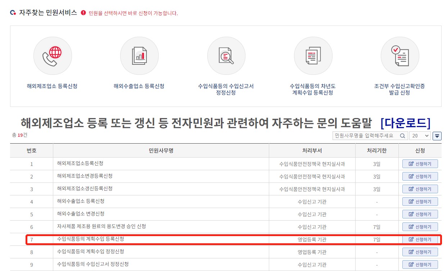This screenshot has height=271, width=447.
Task: Open the 20 rows-per-page dropdown
Action: tap(420, 136)
